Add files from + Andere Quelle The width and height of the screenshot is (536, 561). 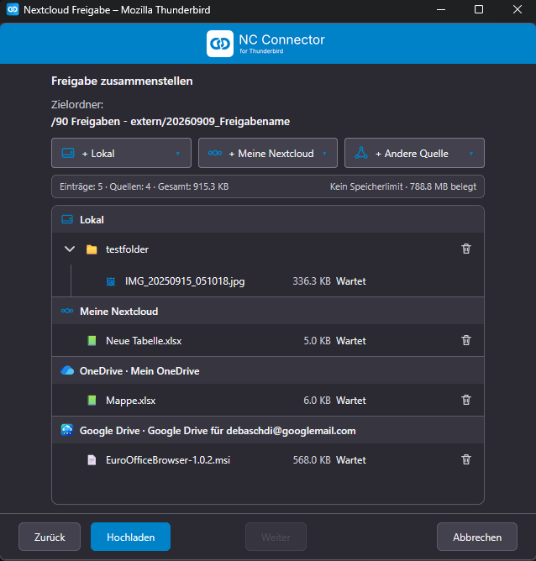click(x=414, y=153)
